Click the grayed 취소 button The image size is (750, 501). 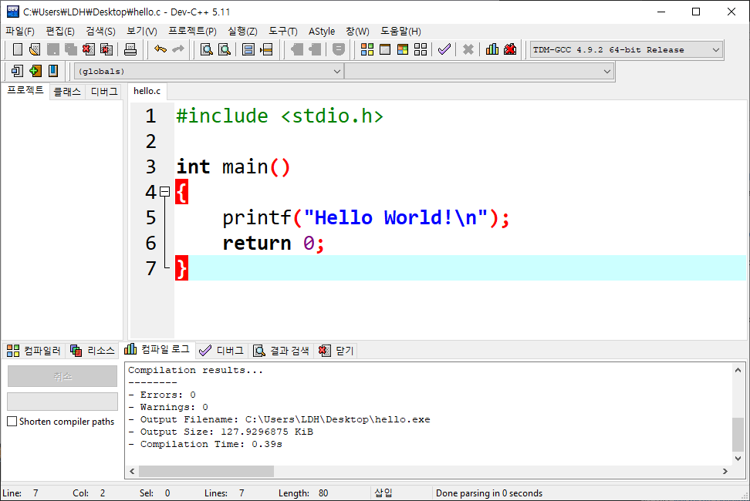(62, 376)
